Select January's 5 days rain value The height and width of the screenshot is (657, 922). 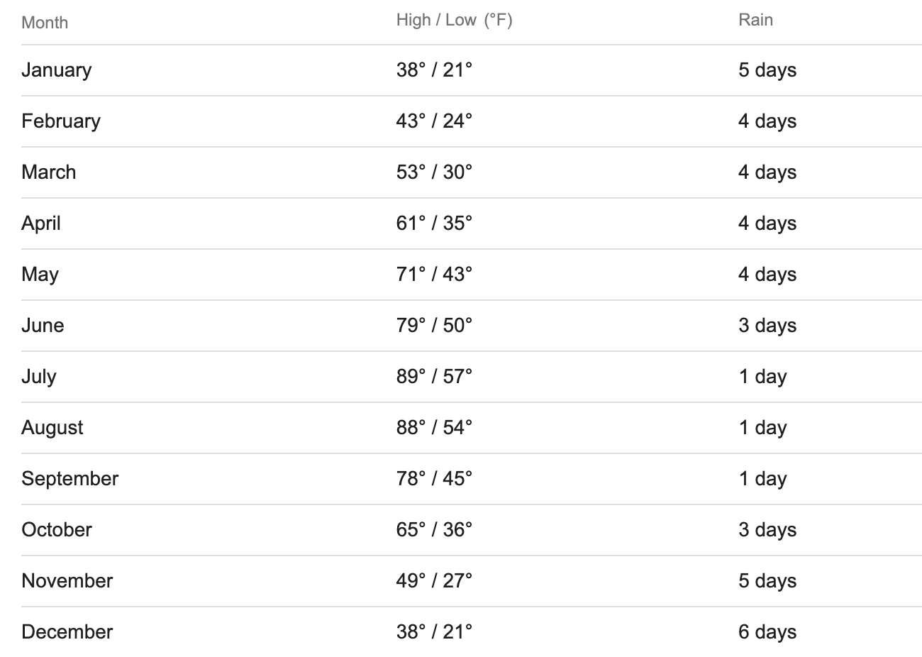pos(767,70)
